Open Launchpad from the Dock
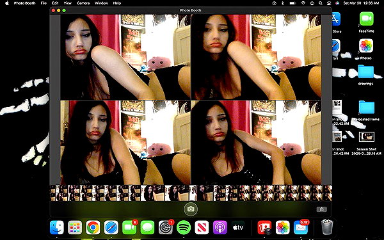The height and width of the screenshot is (240, 384). point(75,227)
